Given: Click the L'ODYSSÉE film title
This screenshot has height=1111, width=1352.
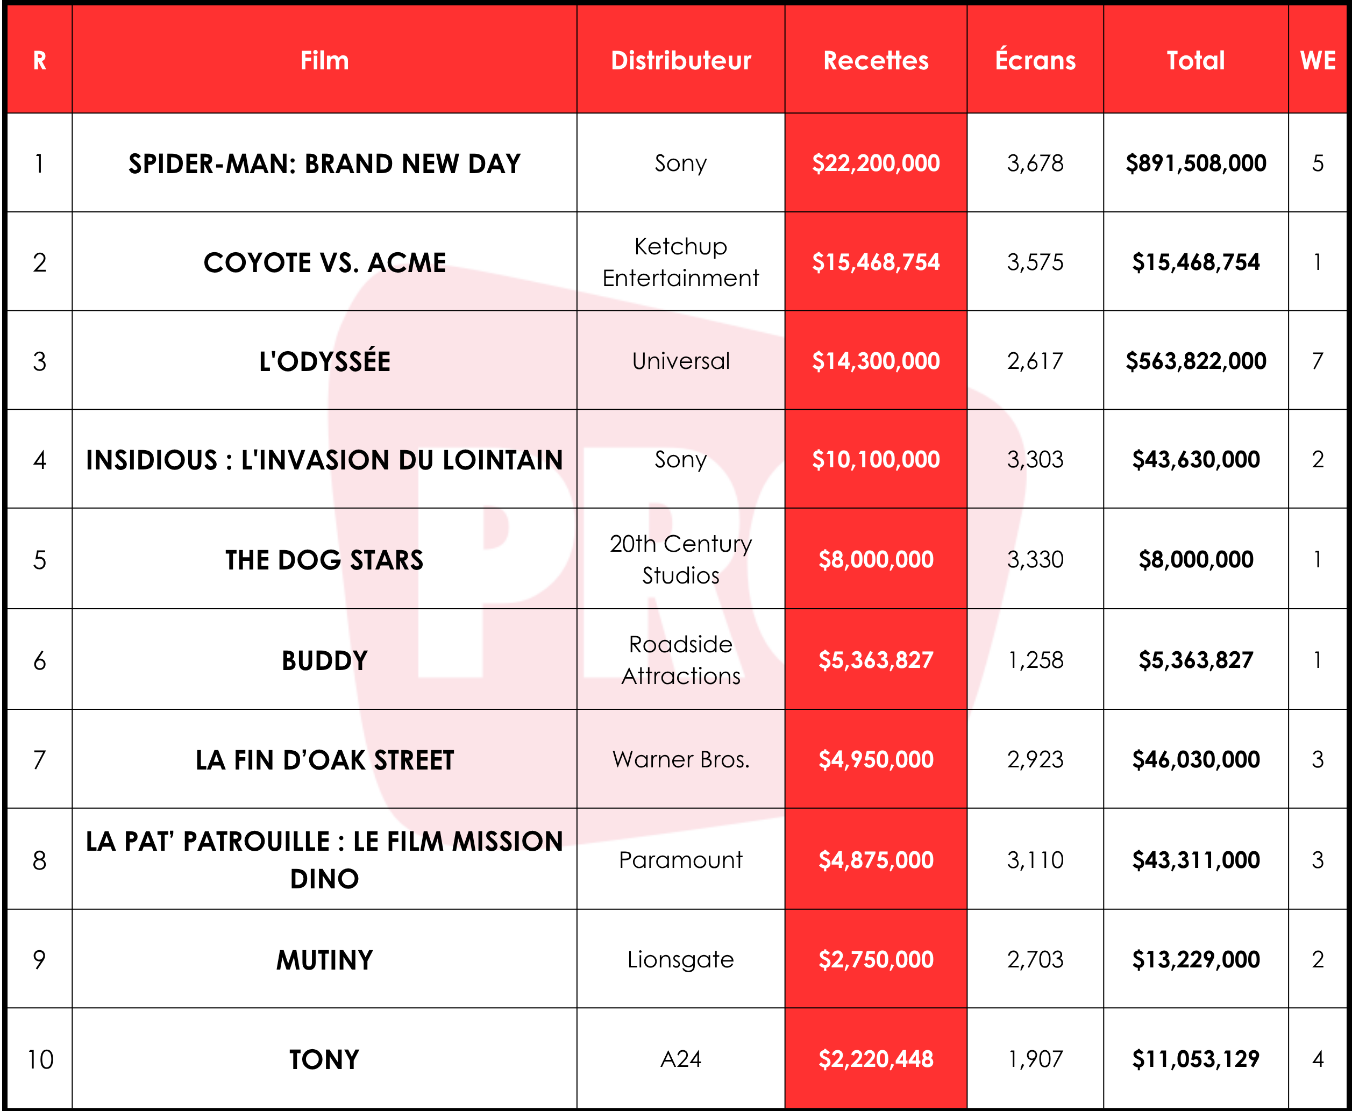Looking at the screenshot, I should (324, 361).
